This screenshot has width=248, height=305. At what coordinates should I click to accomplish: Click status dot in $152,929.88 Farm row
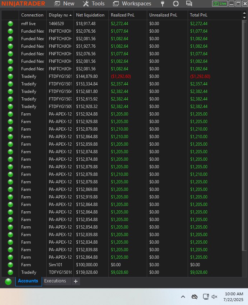(10, 122)
